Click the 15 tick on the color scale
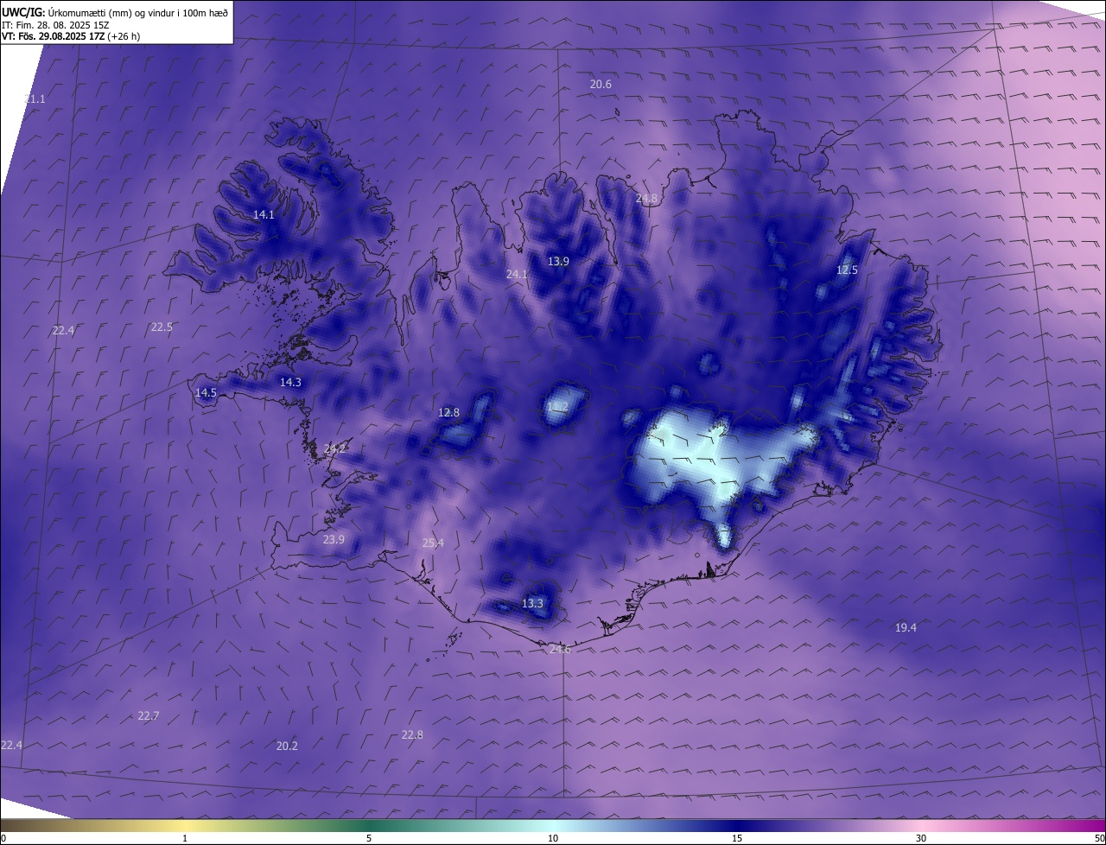The width and height of the screenshot is (1106, 845). (x=737, y=838)
